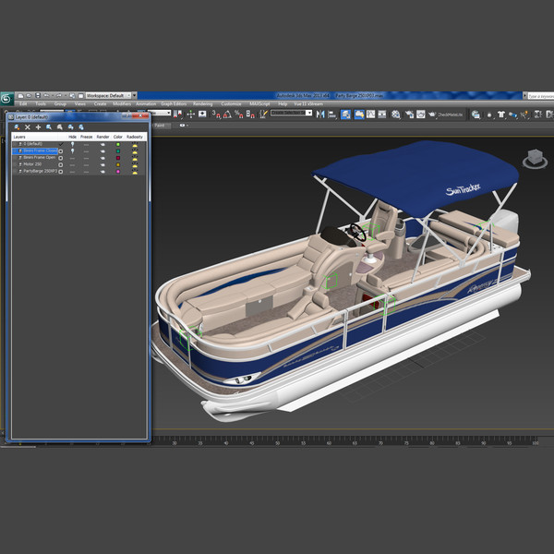Open Rendered Frame Window icon
This screenshot has width=554, height=554.
420,114
